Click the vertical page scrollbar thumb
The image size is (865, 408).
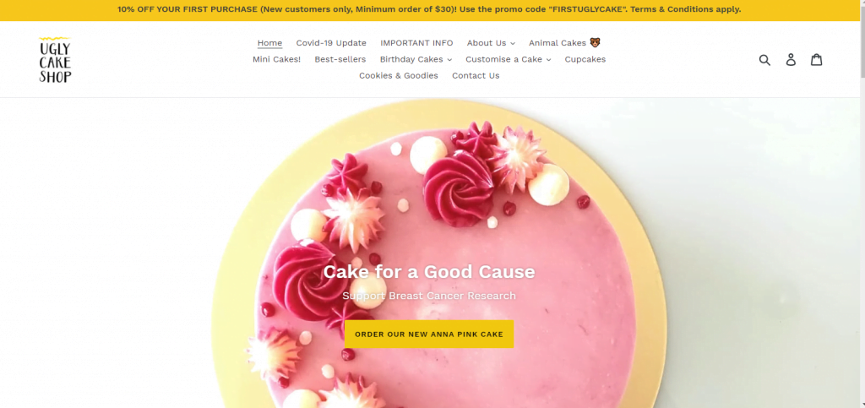coord(862,41)
